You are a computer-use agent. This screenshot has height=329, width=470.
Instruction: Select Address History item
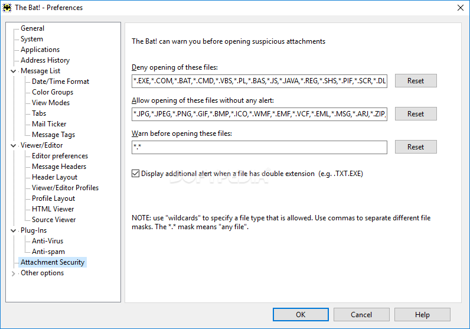[x=45, y=60]
